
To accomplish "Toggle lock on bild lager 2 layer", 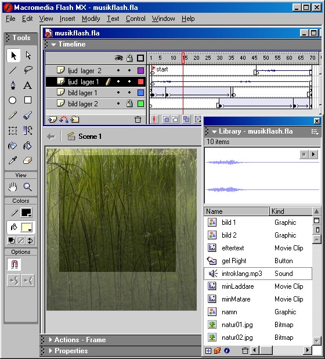I will click(x=129, y=104).
